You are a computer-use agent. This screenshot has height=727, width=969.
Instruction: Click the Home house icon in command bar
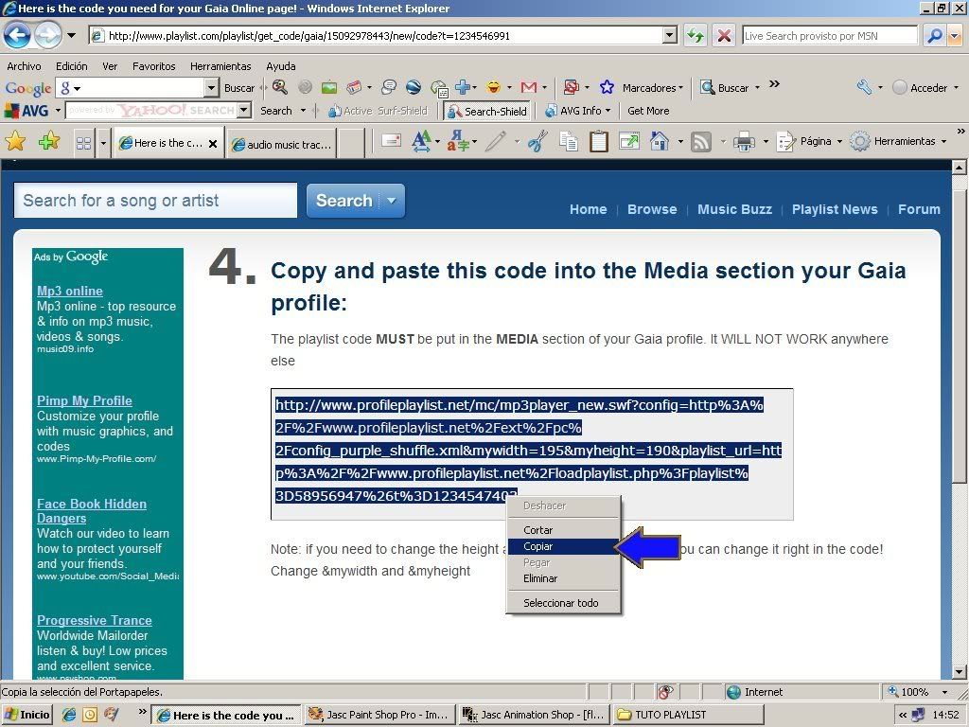pos(660,142)
